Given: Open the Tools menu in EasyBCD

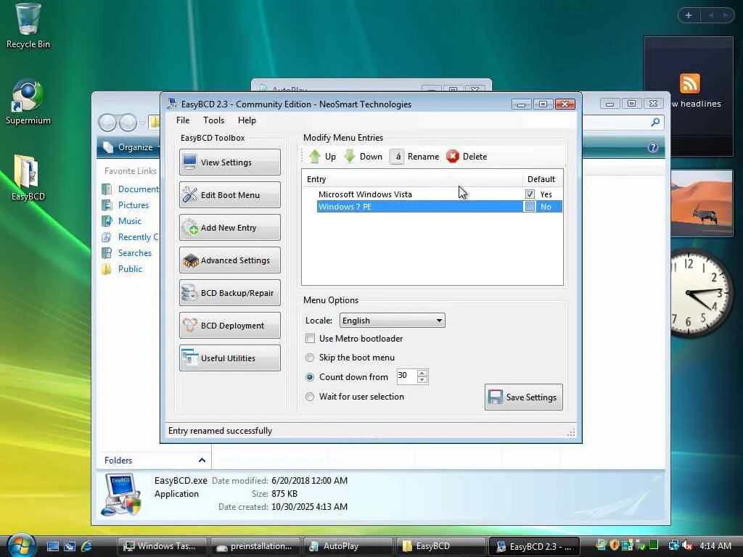Looking at the screenshot, I should coord(214,120).
